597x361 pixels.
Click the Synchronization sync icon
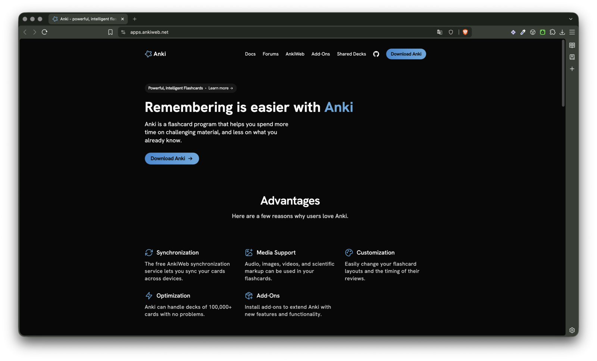click(x=149, y=253)
